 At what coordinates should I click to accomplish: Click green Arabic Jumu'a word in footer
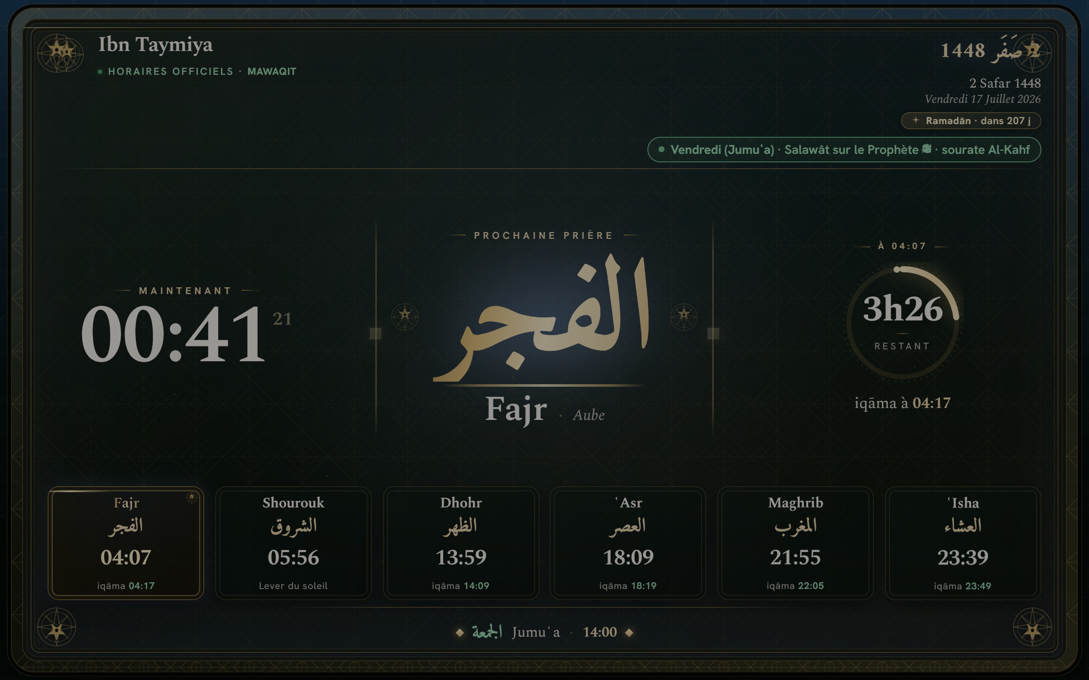[x=487, y=632]
